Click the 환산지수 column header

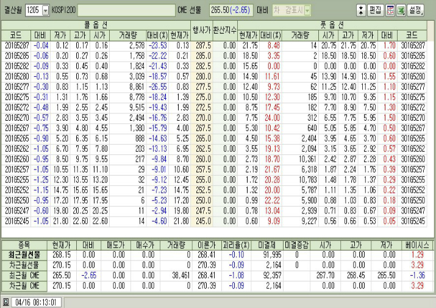click(x=224, y=29)
